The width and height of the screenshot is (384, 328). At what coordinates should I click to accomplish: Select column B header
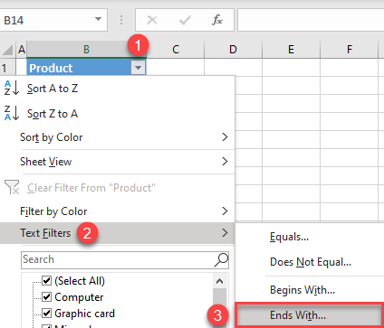tap(86, 50)
